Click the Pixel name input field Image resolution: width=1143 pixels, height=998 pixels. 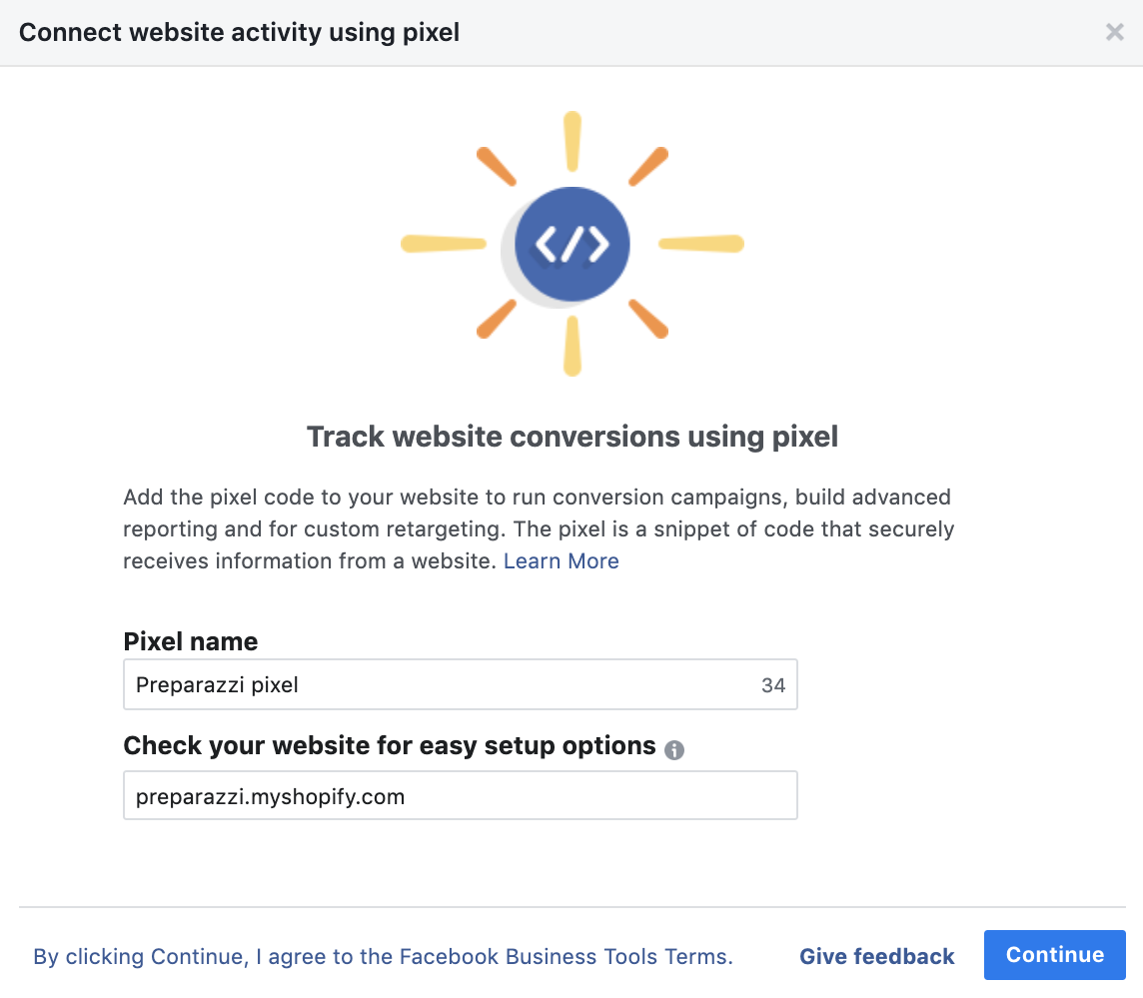click(x=460, y=684)
